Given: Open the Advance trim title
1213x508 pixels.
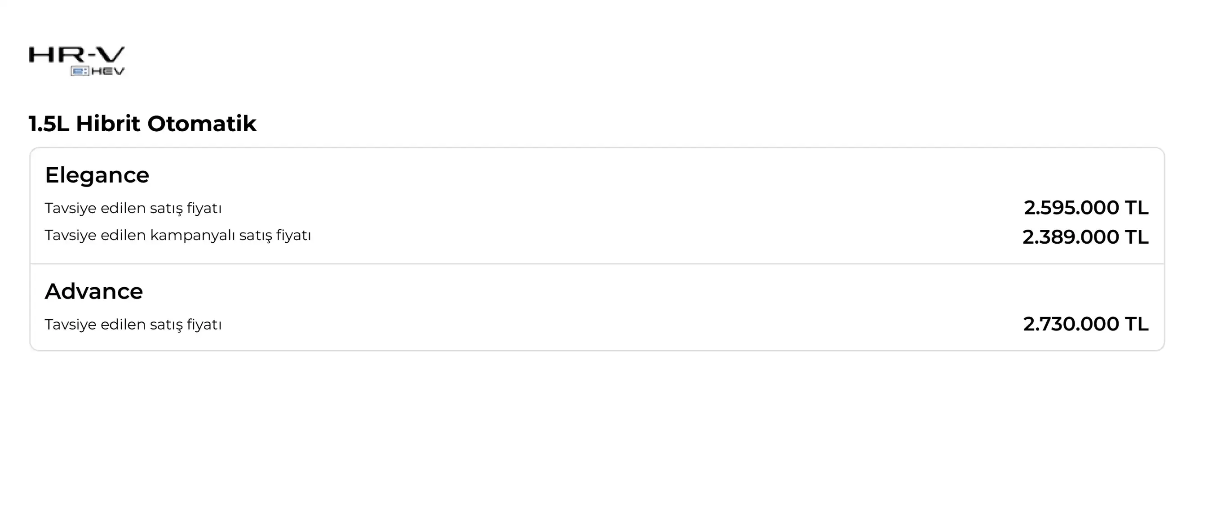Looking at the screenshot, I should point(94,291).
